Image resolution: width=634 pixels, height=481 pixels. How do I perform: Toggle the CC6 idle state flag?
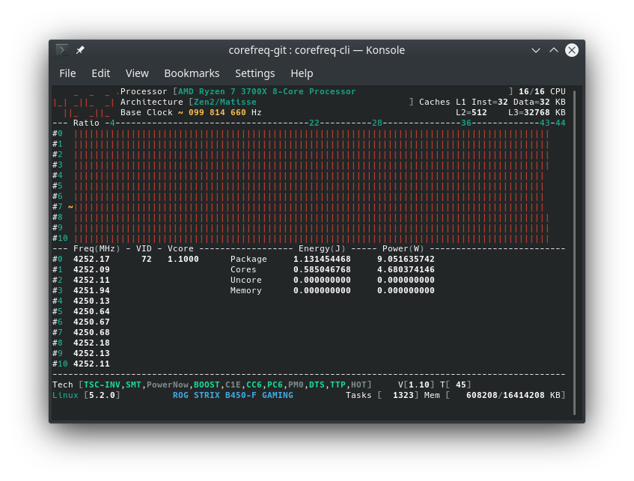coord(254,385)
